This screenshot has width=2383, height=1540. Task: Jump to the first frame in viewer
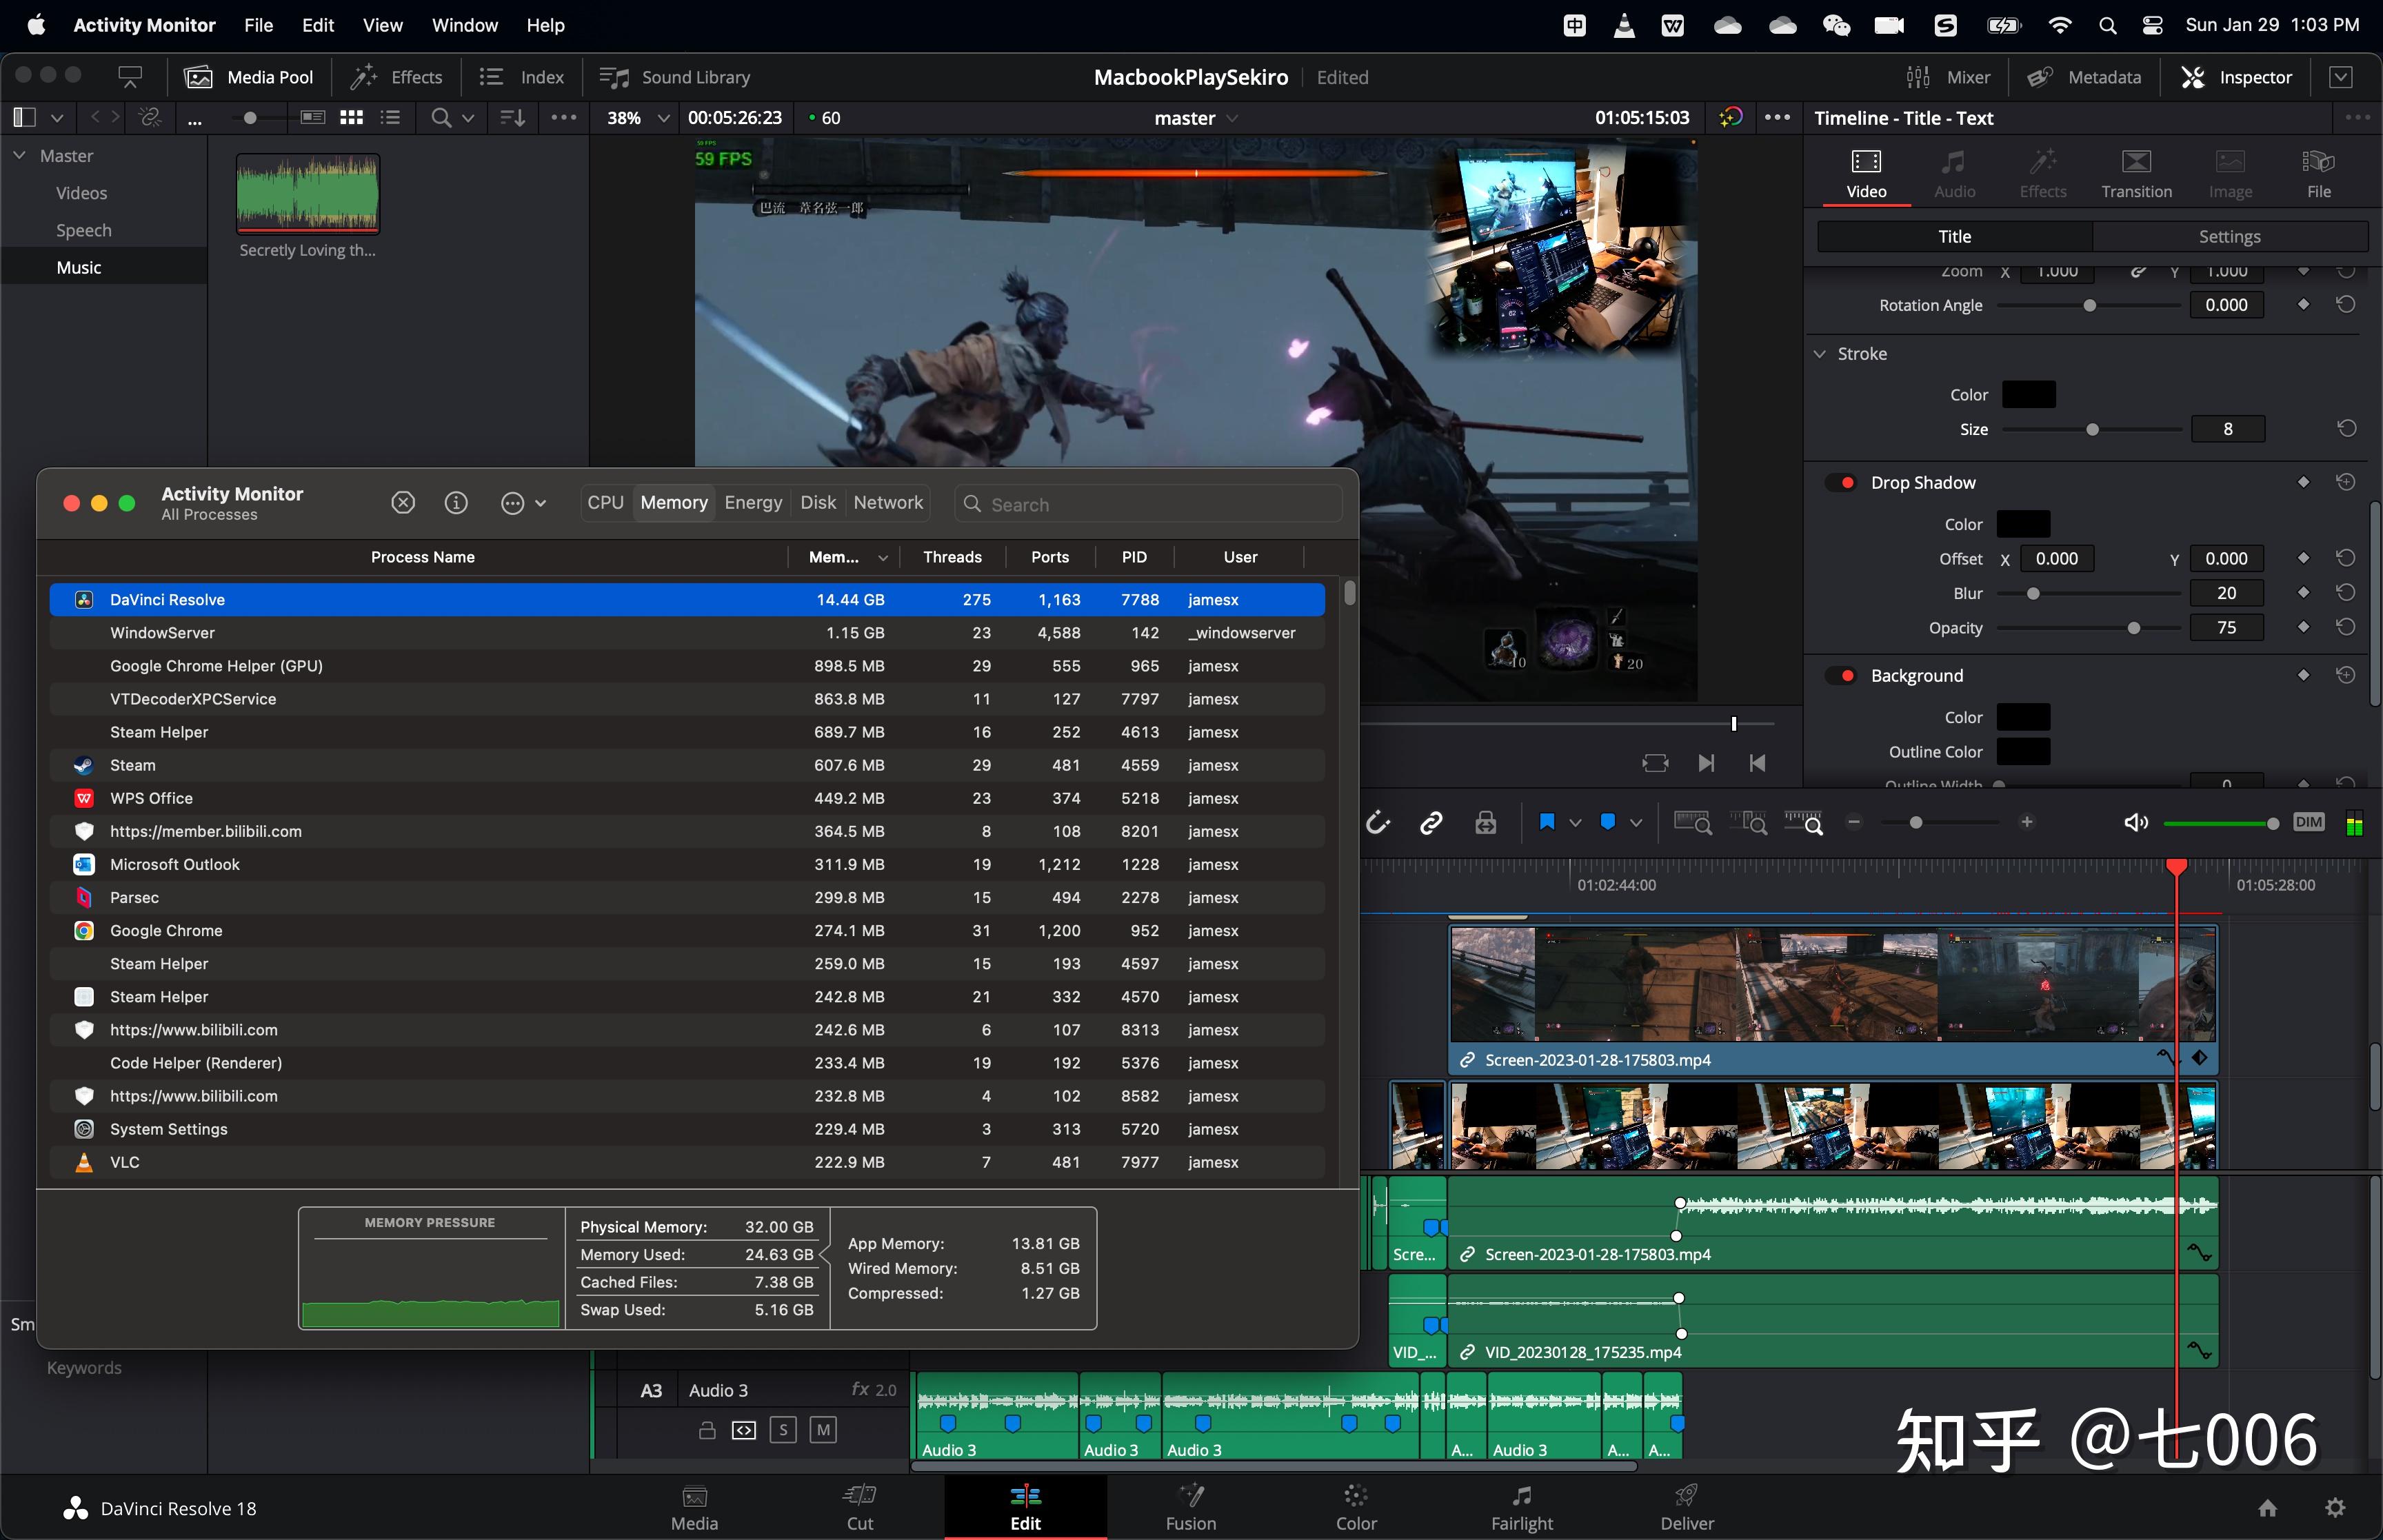click(1757, 763)
